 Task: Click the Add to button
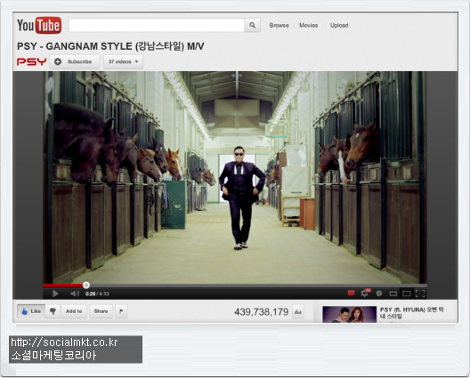coord(74,311)
